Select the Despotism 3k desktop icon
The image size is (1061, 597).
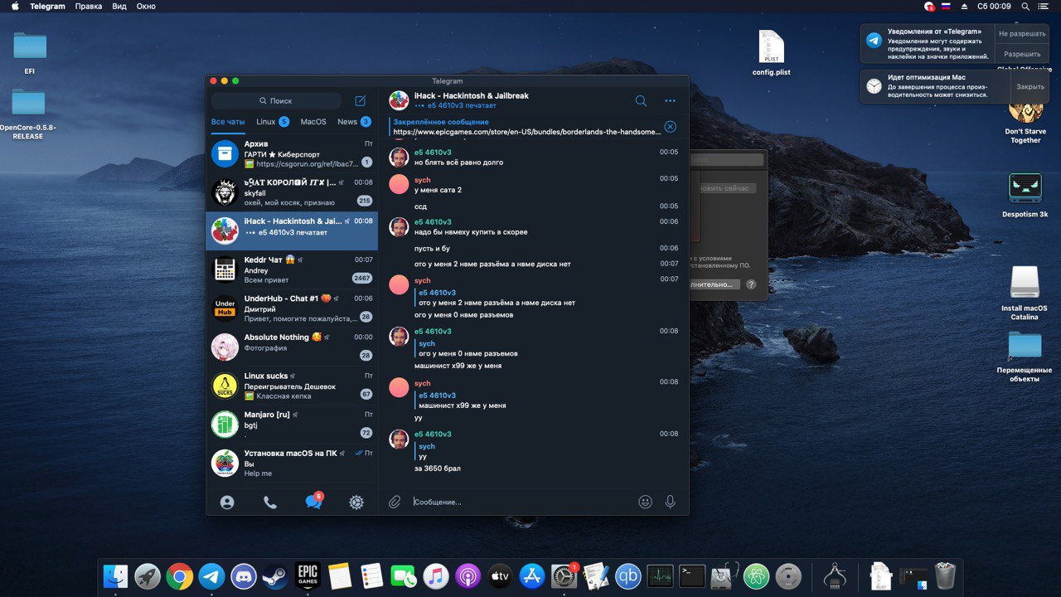pyautogui.click(x=1025, y=195)
